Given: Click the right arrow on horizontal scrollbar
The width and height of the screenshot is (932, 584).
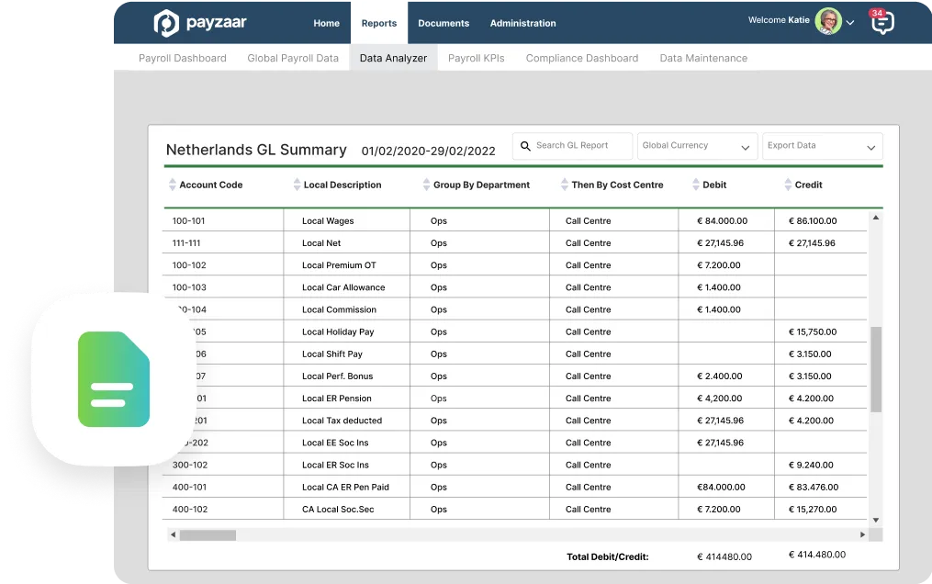Looking at the screenshot, I should pyautogui.click(x=861, y=533).
